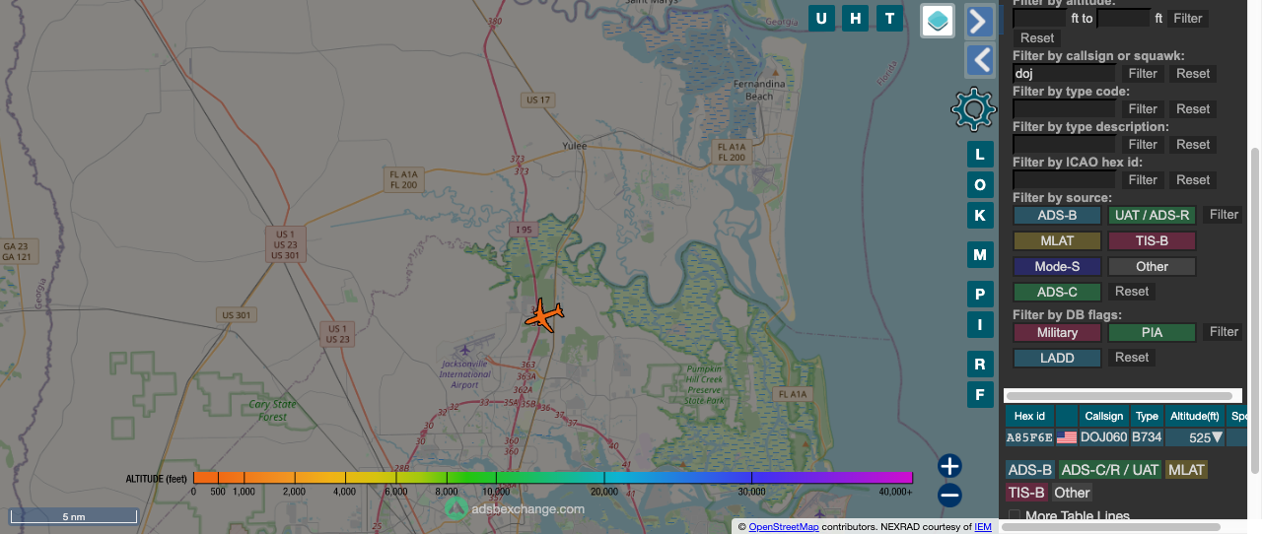This screenshot has width=1262, height=534.
Task: Focus the type description input field
Action: (1065, 144)
